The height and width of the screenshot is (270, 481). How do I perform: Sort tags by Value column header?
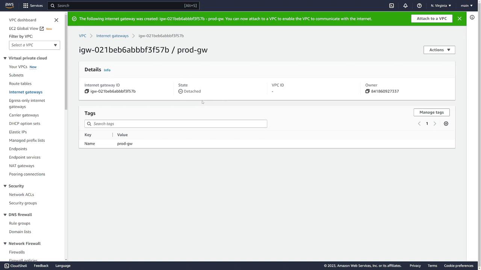point(123,135)
